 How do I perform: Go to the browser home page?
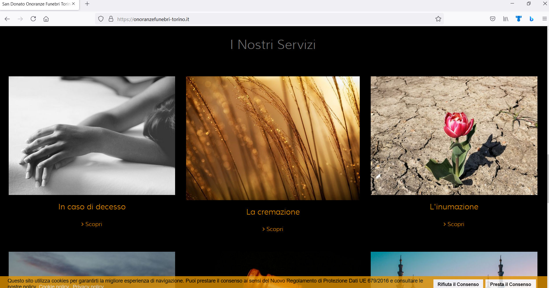click(x=46, y=19)
